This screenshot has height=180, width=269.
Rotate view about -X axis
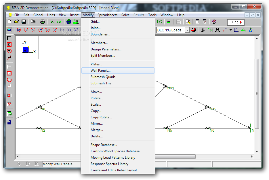(26, 30)
